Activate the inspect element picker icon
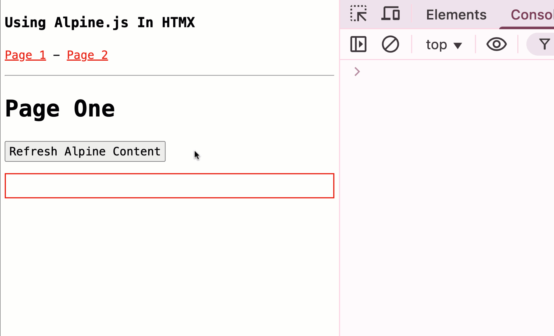Viewport: 554px width, 336px height. pyautogui.click(x=358, y=14)
